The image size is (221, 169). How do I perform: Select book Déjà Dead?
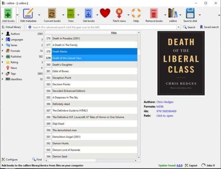click(95, 124)
